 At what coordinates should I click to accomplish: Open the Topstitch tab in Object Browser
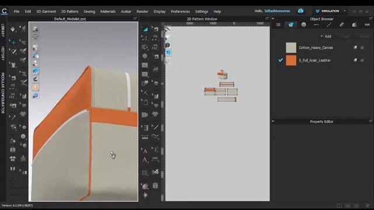coord(329,24)
